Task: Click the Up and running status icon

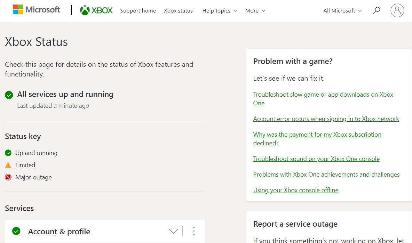Action: click(8, 153)
